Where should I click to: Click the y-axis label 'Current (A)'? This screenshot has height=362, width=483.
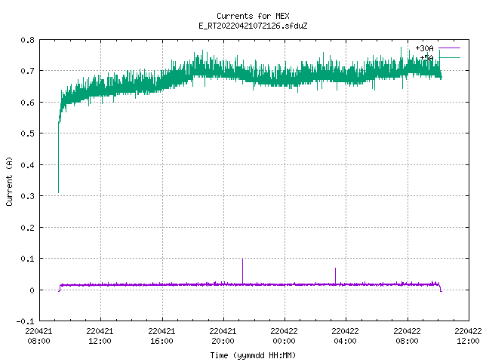(9, 182)
